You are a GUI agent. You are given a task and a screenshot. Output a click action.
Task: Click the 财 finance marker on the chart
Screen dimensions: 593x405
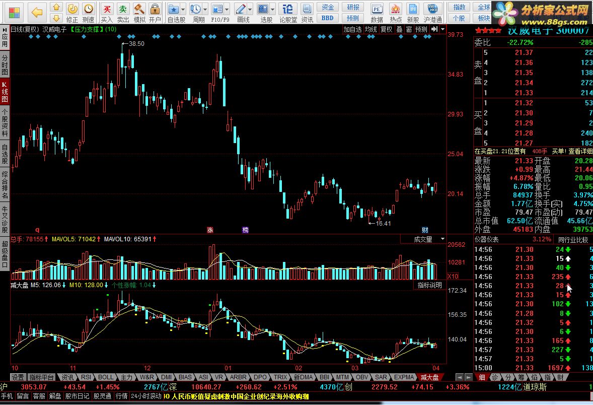pyautogui.click(x=425, y=230)
